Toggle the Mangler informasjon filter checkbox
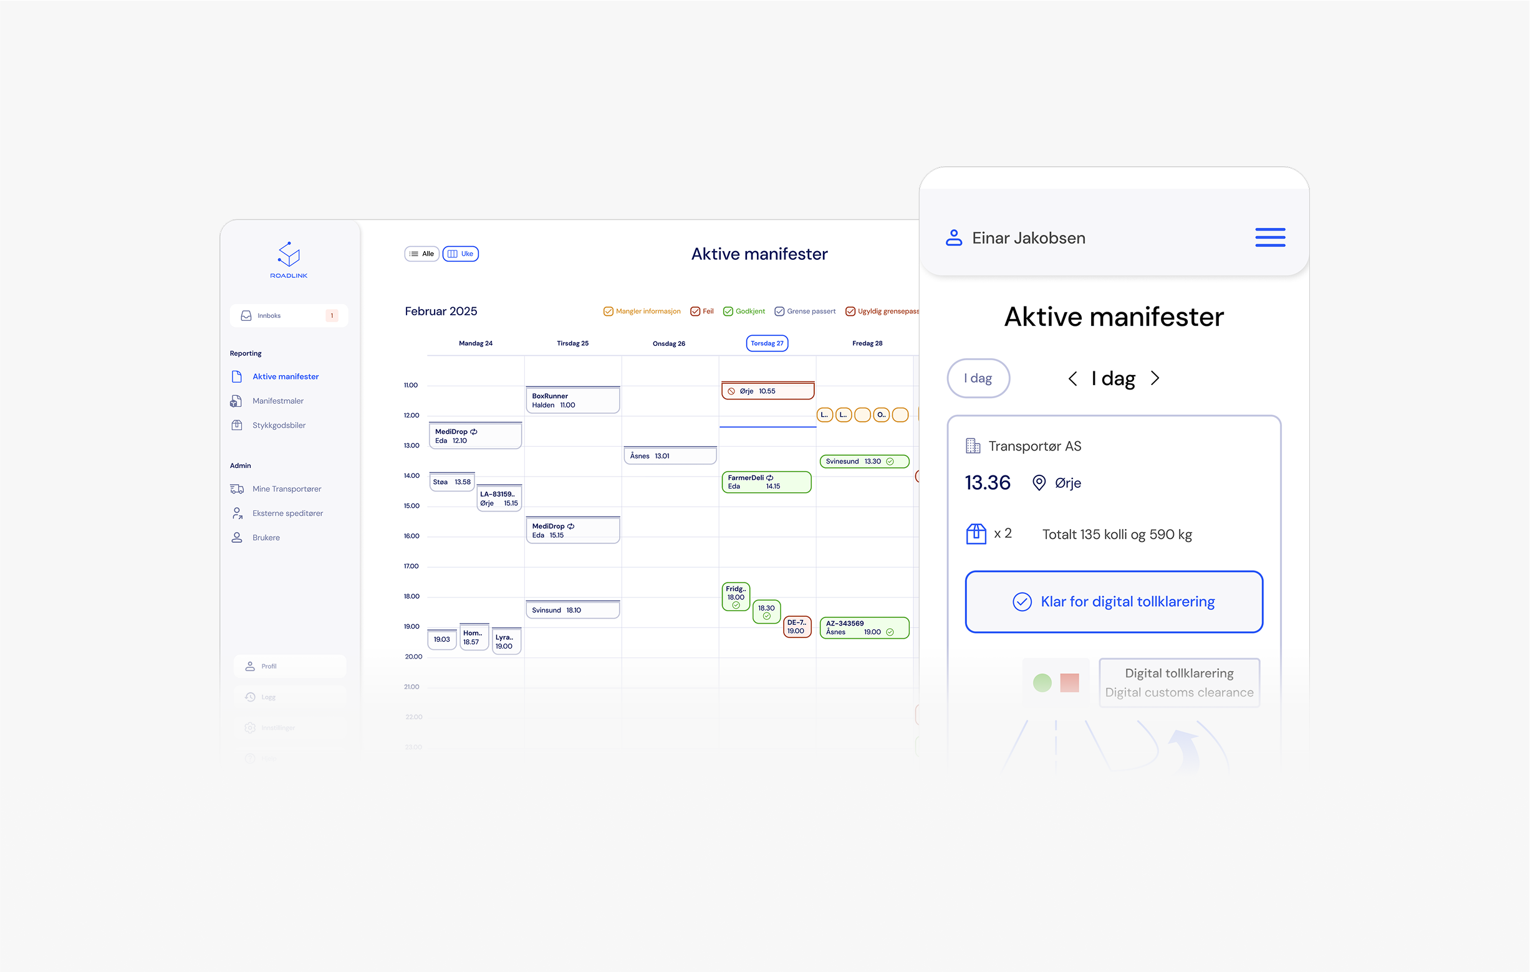Screen dimensions: 1530x972 (x=607, y=311)
